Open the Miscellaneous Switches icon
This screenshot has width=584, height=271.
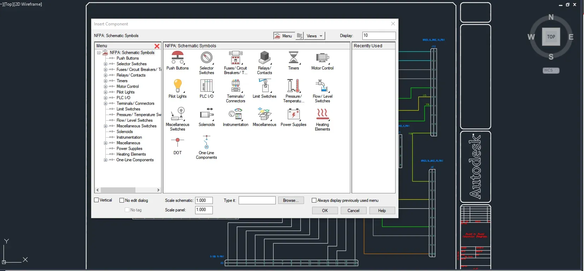pos(177,114)
